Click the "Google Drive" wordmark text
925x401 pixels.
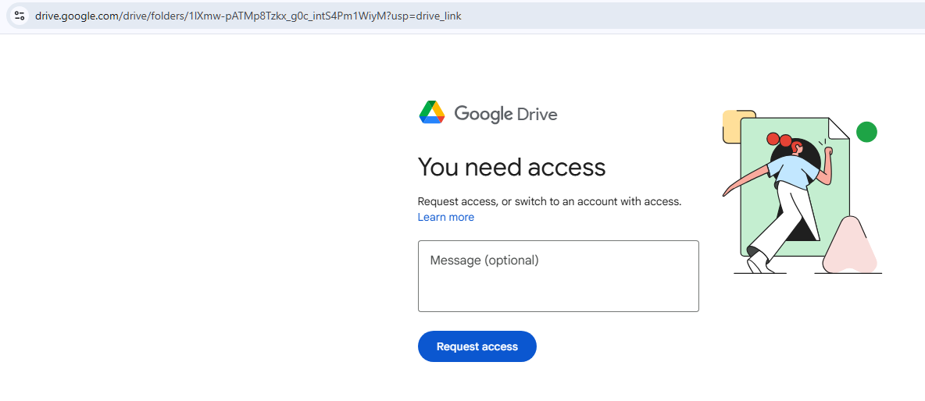pos(505,114)
